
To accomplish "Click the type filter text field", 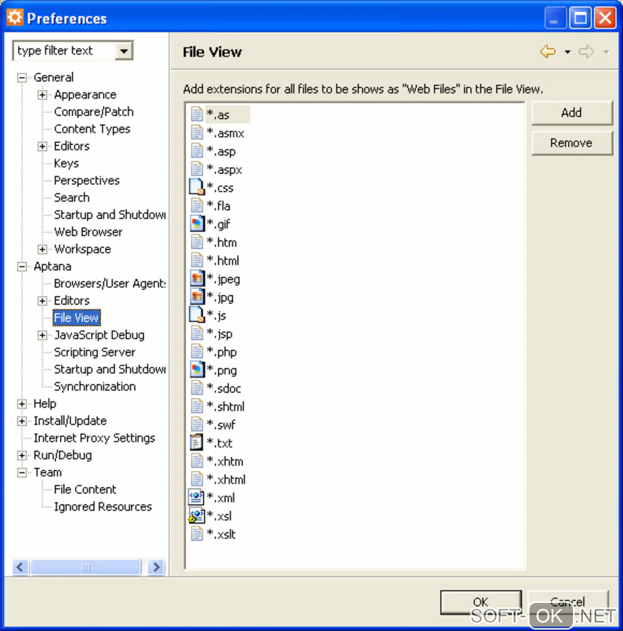I will [x=64, y=51].
